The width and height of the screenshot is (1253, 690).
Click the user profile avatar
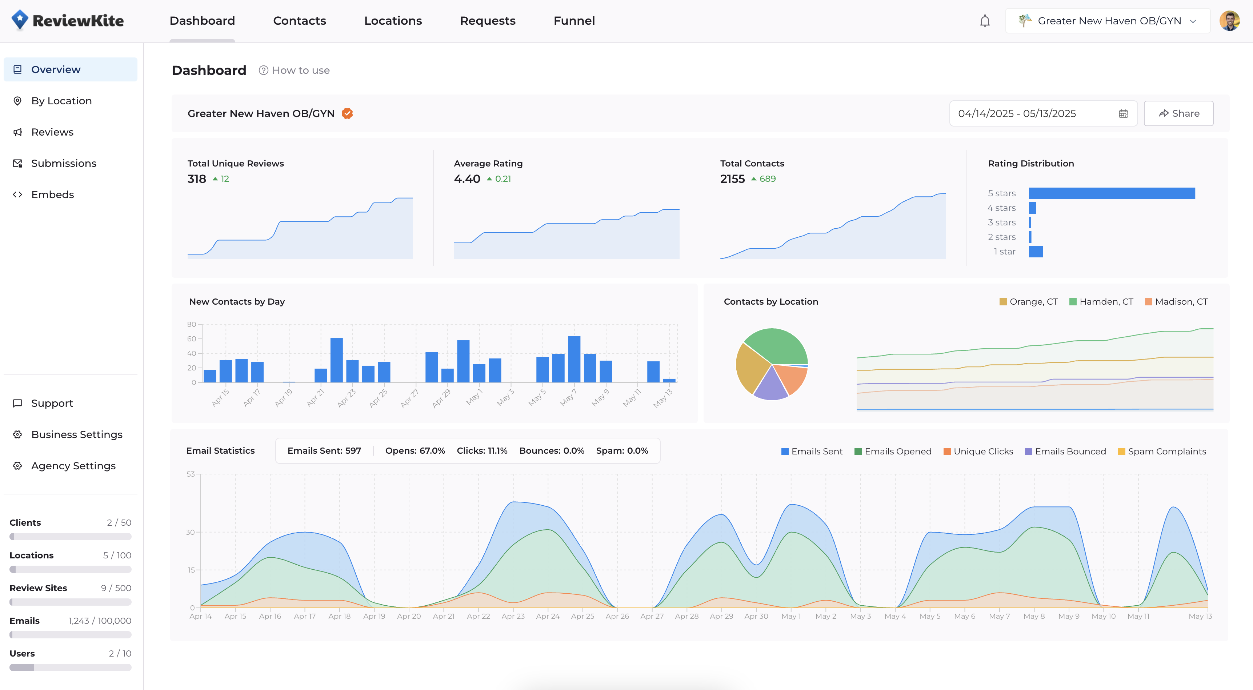point(1229,21)
